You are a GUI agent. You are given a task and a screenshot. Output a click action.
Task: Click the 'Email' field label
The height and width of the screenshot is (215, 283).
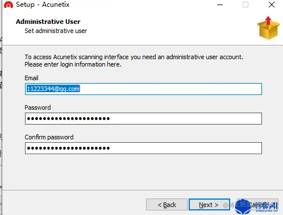pos(31,78)
